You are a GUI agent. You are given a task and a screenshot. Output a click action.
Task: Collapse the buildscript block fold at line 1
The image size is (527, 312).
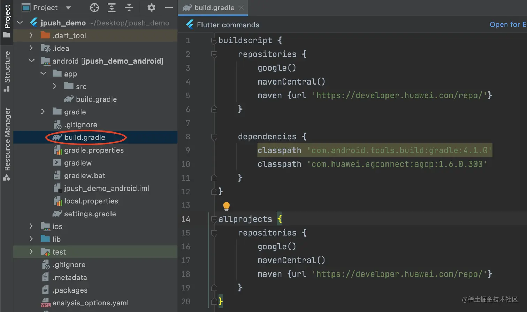pos(214,40)
